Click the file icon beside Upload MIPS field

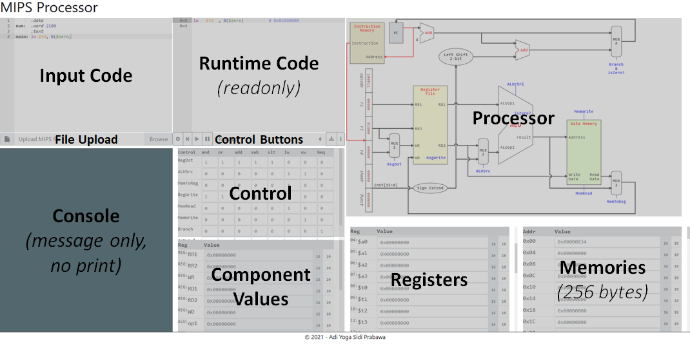8,139
